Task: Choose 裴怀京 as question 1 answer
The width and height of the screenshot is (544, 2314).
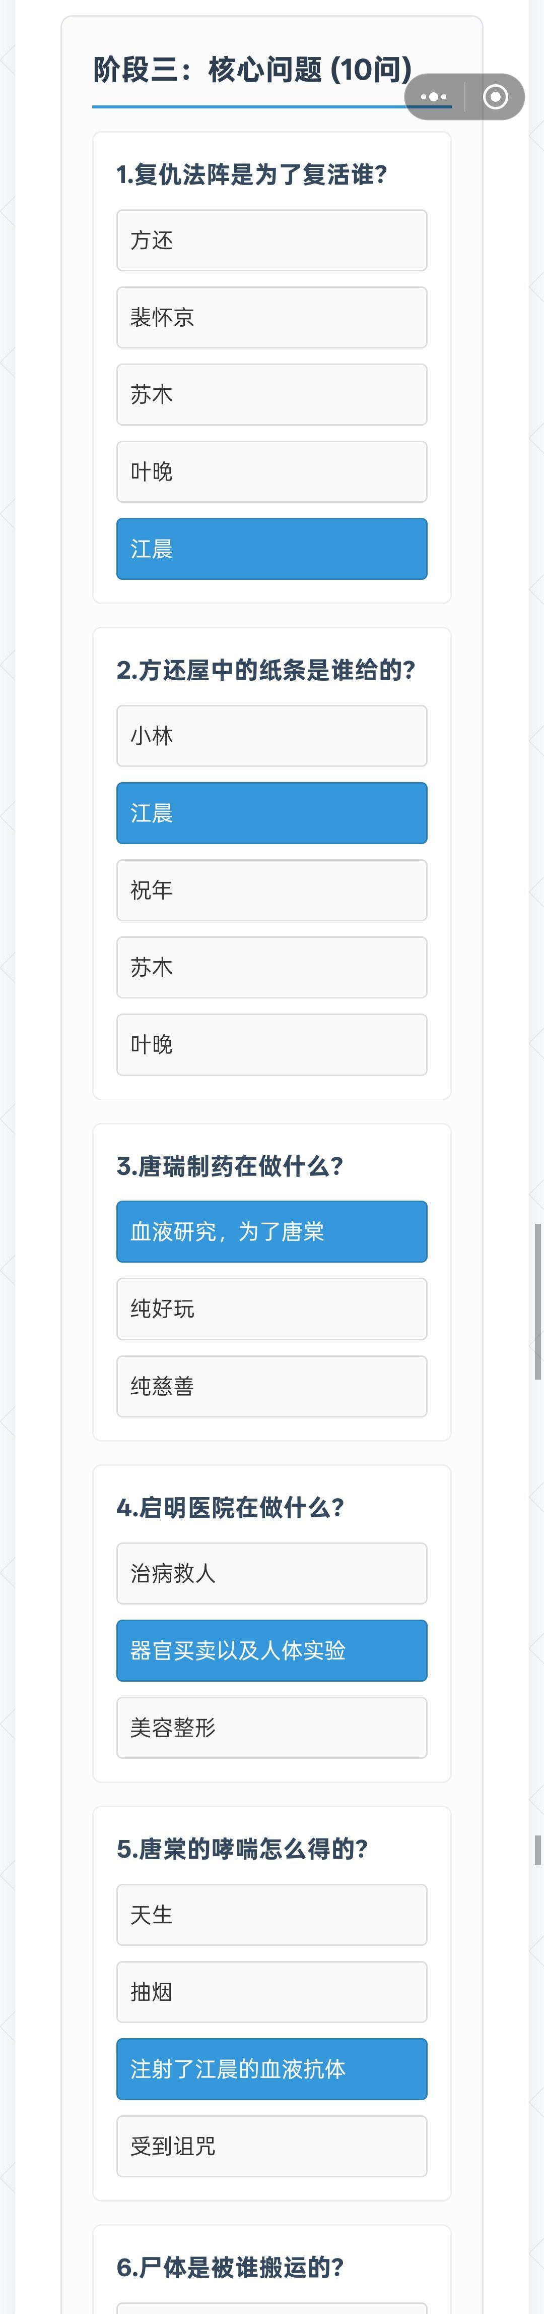Action: click(271, 318)
